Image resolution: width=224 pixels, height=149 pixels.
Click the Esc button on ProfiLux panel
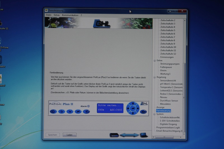tap(143, 112)
